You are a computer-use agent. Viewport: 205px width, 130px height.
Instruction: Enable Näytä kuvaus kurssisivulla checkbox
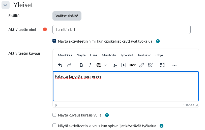tap(54, 115)
